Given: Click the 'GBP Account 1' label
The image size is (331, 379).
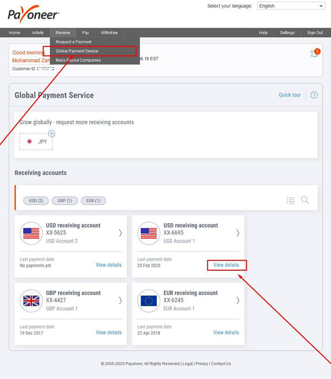Looking at the screenshot, I should coord(62,308).
